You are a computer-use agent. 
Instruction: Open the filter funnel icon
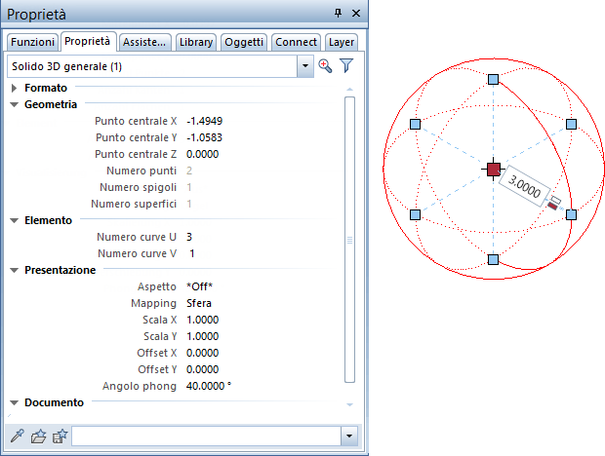[345, 66]
